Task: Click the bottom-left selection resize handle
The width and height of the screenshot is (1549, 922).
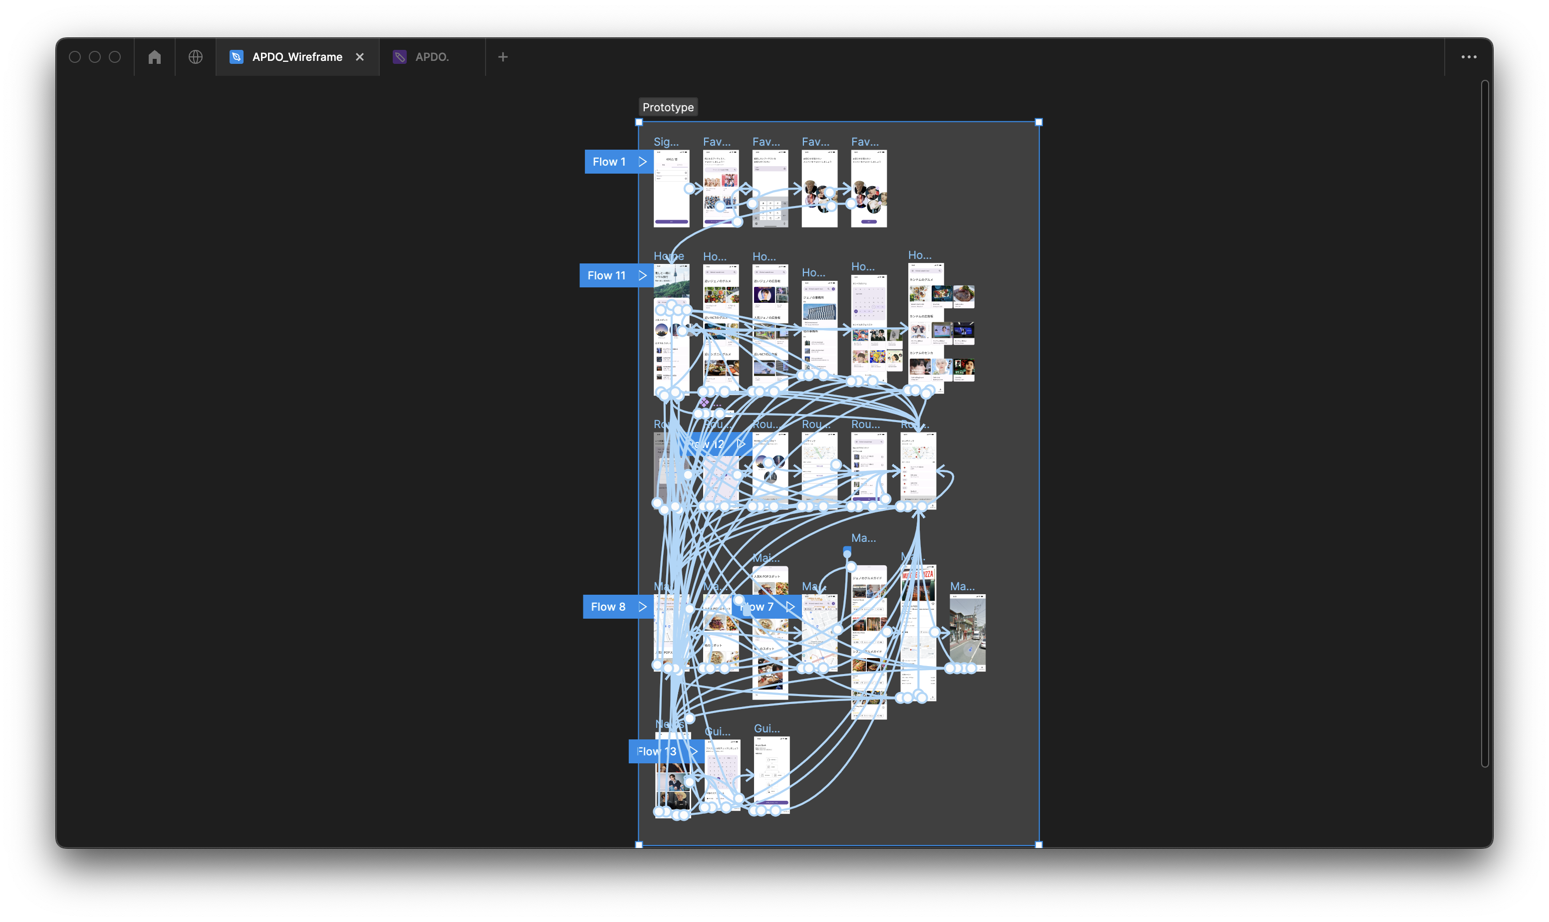Action: pos(639,844)
